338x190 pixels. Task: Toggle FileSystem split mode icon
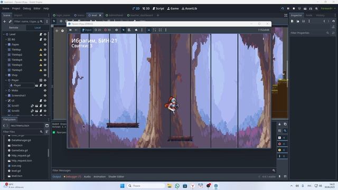(x=47, y=126)
